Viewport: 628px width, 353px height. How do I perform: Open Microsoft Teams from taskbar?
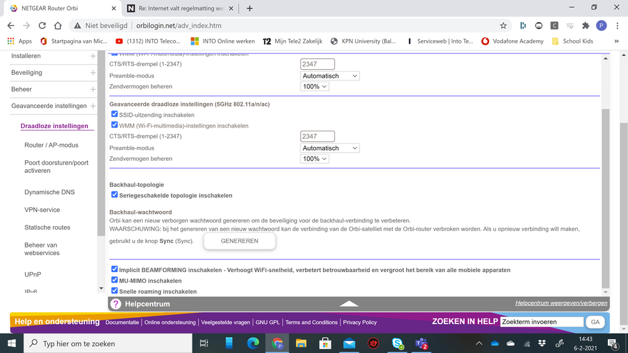point(421,344)
